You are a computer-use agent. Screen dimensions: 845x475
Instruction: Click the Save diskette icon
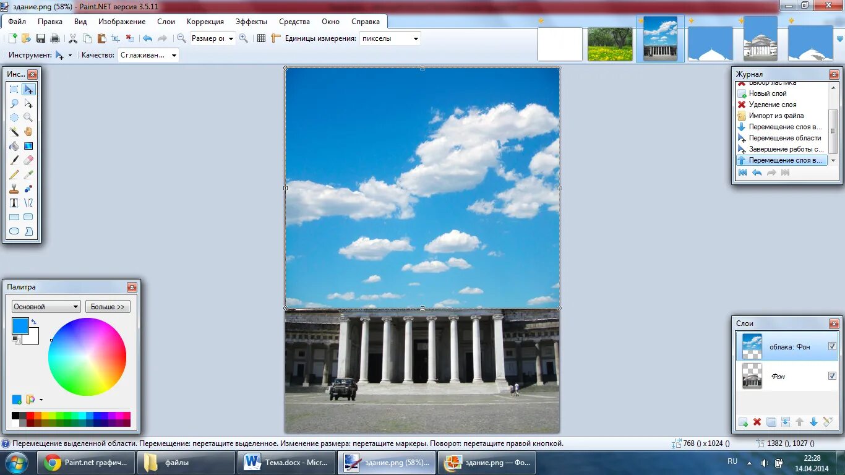[x=41, y=38]
